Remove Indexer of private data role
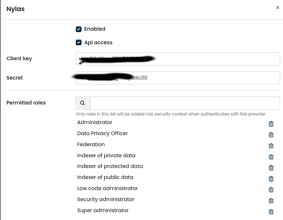Image resolution: width=283 pixels, height=220 pixels. (271, 157)
